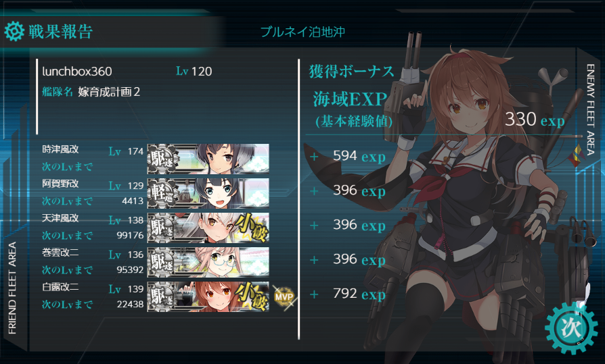The height and width of the screenshot is (364, 605).
Task: Click the 792 exp bonus row
Action: coord(348,294)
